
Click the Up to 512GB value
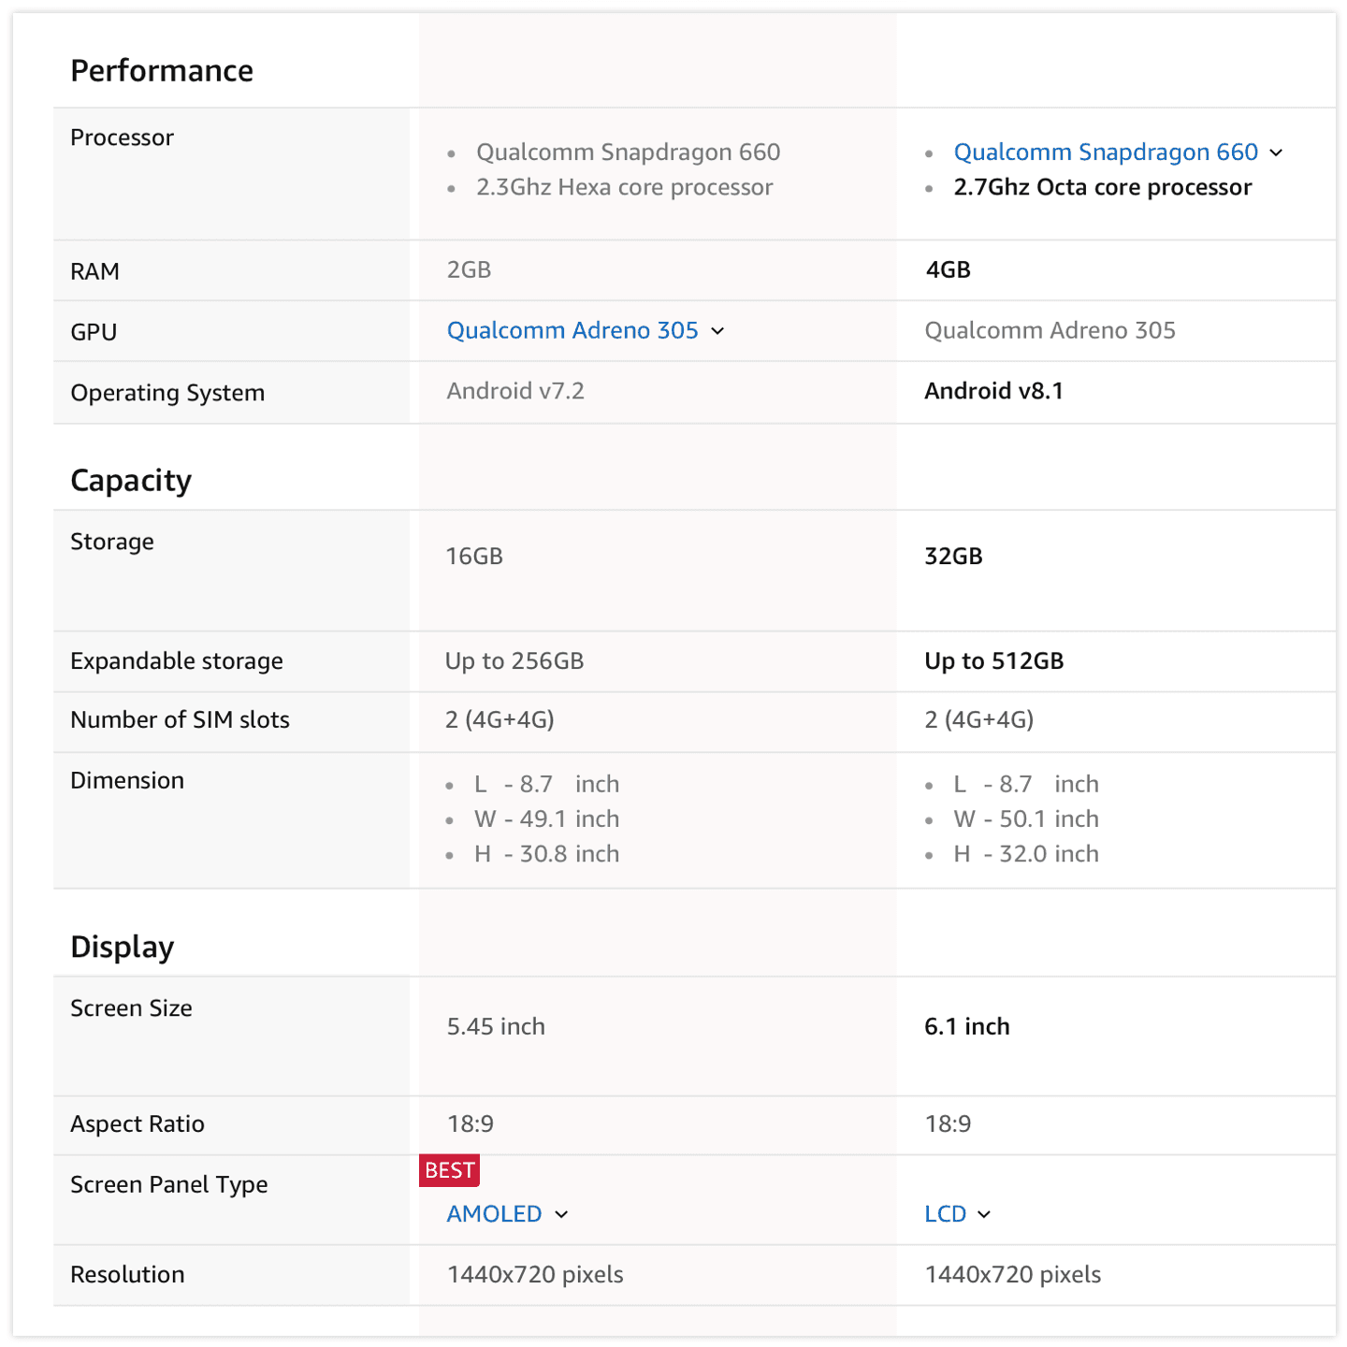point(994,661)
